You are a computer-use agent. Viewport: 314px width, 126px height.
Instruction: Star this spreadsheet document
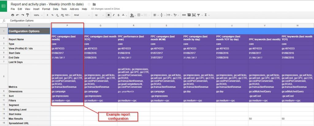[x=89, y=4]
